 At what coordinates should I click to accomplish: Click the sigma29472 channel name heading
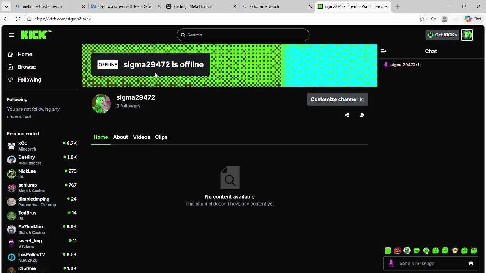pyautogui.click(x=136, y=97)
